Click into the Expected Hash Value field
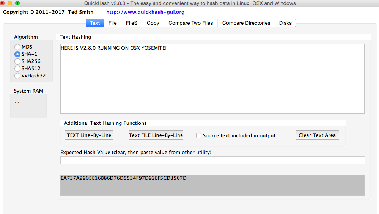Viewport: 379px width, 214px height. [212, 160]
